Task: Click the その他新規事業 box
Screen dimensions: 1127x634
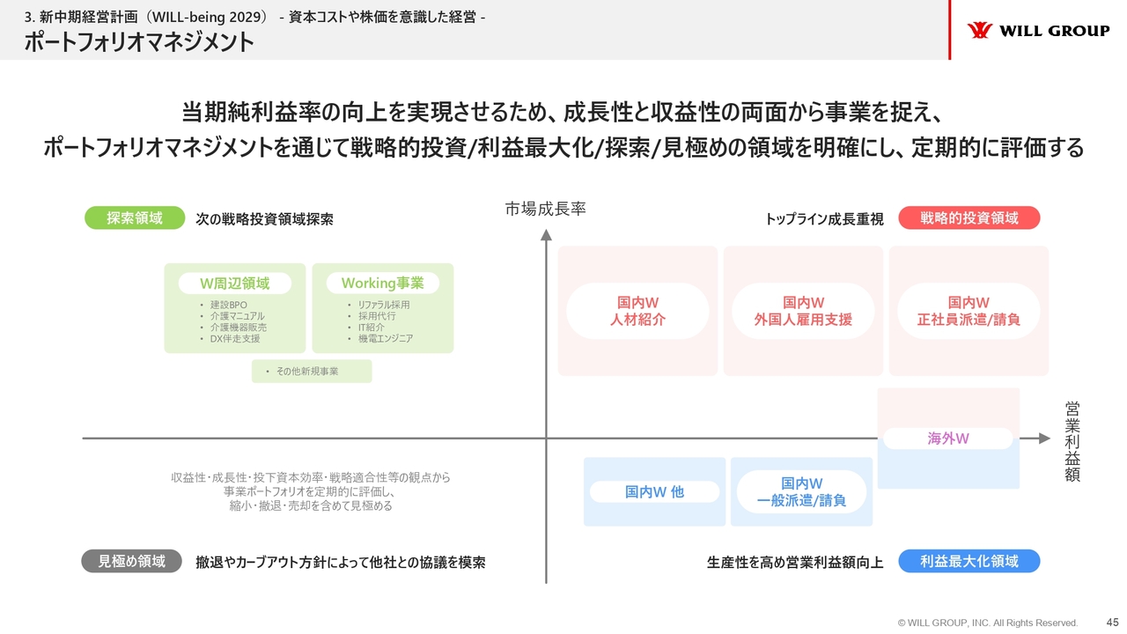Action: click(x=312, y=372)
